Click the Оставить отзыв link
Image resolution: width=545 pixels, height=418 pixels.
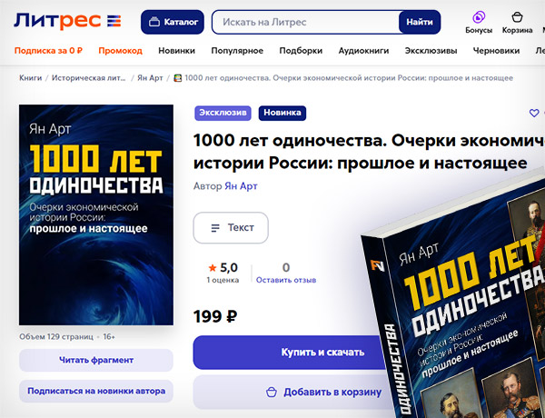click(286, 280)
